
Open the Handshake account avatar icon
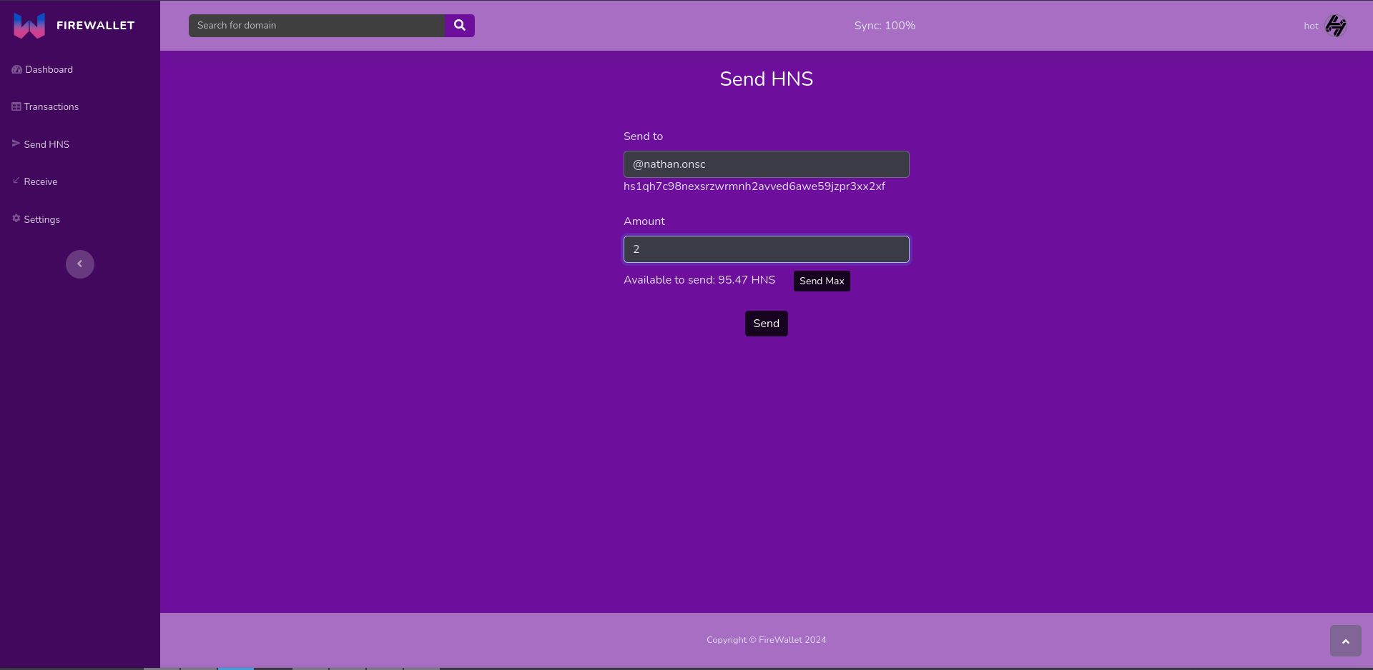click(x=1335, y=26)
